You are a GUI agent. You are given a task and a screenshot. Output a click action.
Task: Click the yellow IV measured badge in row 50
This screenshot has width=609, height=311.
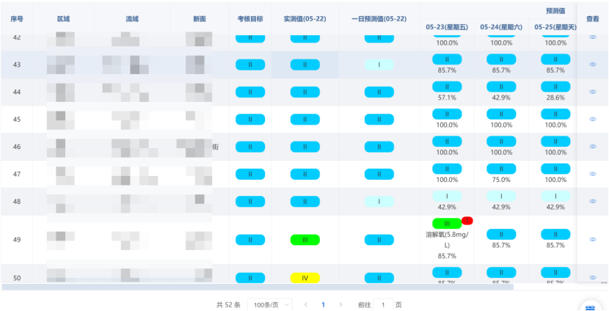(305, 278)
